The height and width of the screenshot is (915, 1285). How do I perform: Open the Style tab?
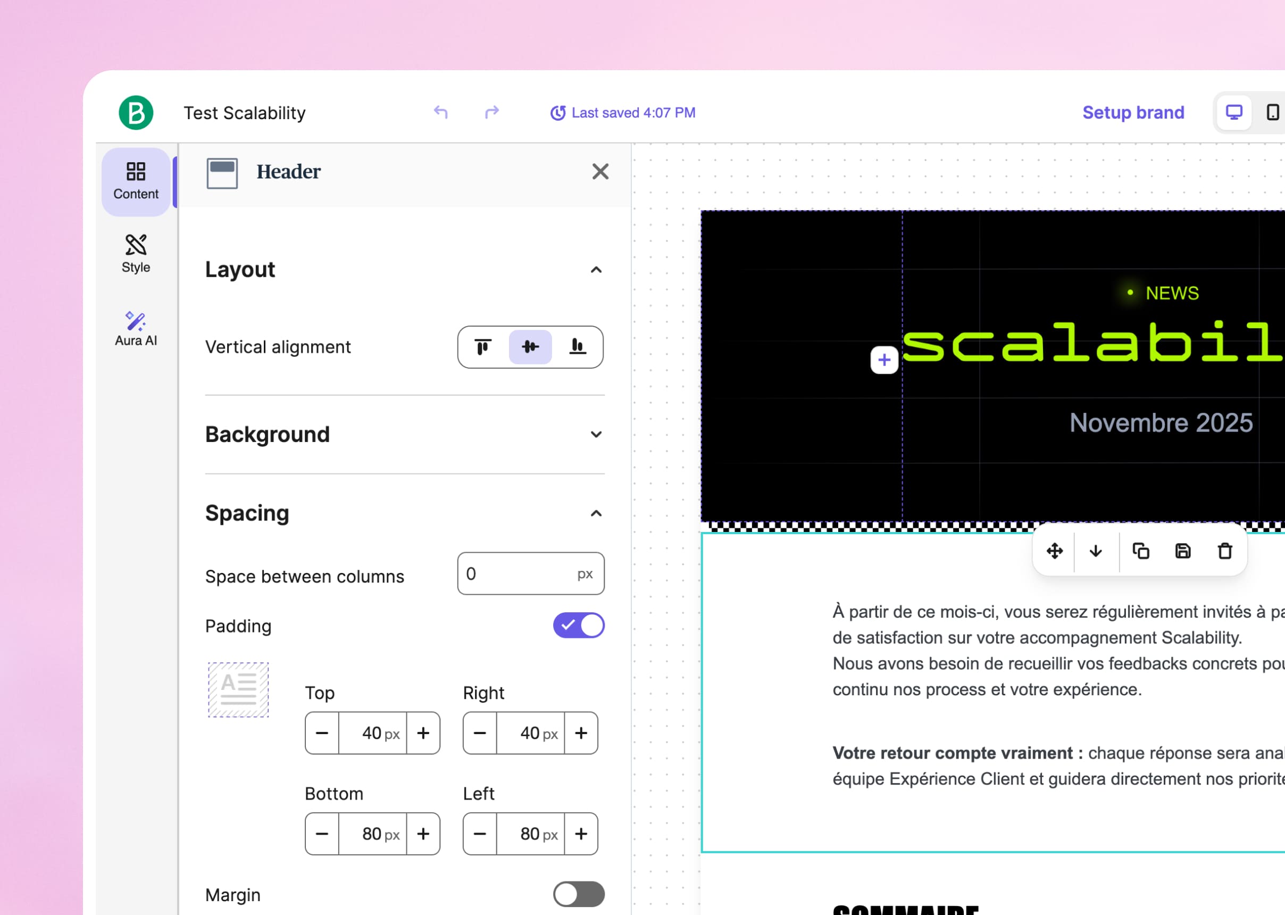136,255
